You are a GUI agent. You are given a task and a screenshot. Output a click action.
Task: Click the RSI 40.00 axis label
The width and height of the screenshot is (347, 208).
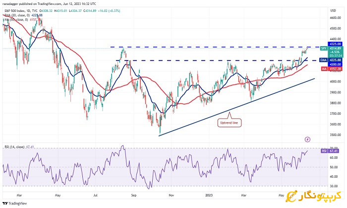[334, 177]
